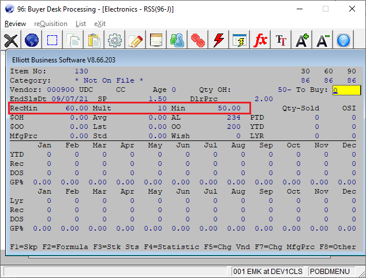366x278 pixels.
Task: Click the clipboard paste icon
Action: coord(94,40)
